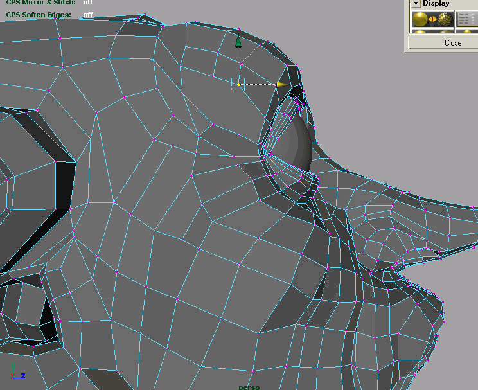
Task: Click the green Y-axis move arrow
Action: 238,42
